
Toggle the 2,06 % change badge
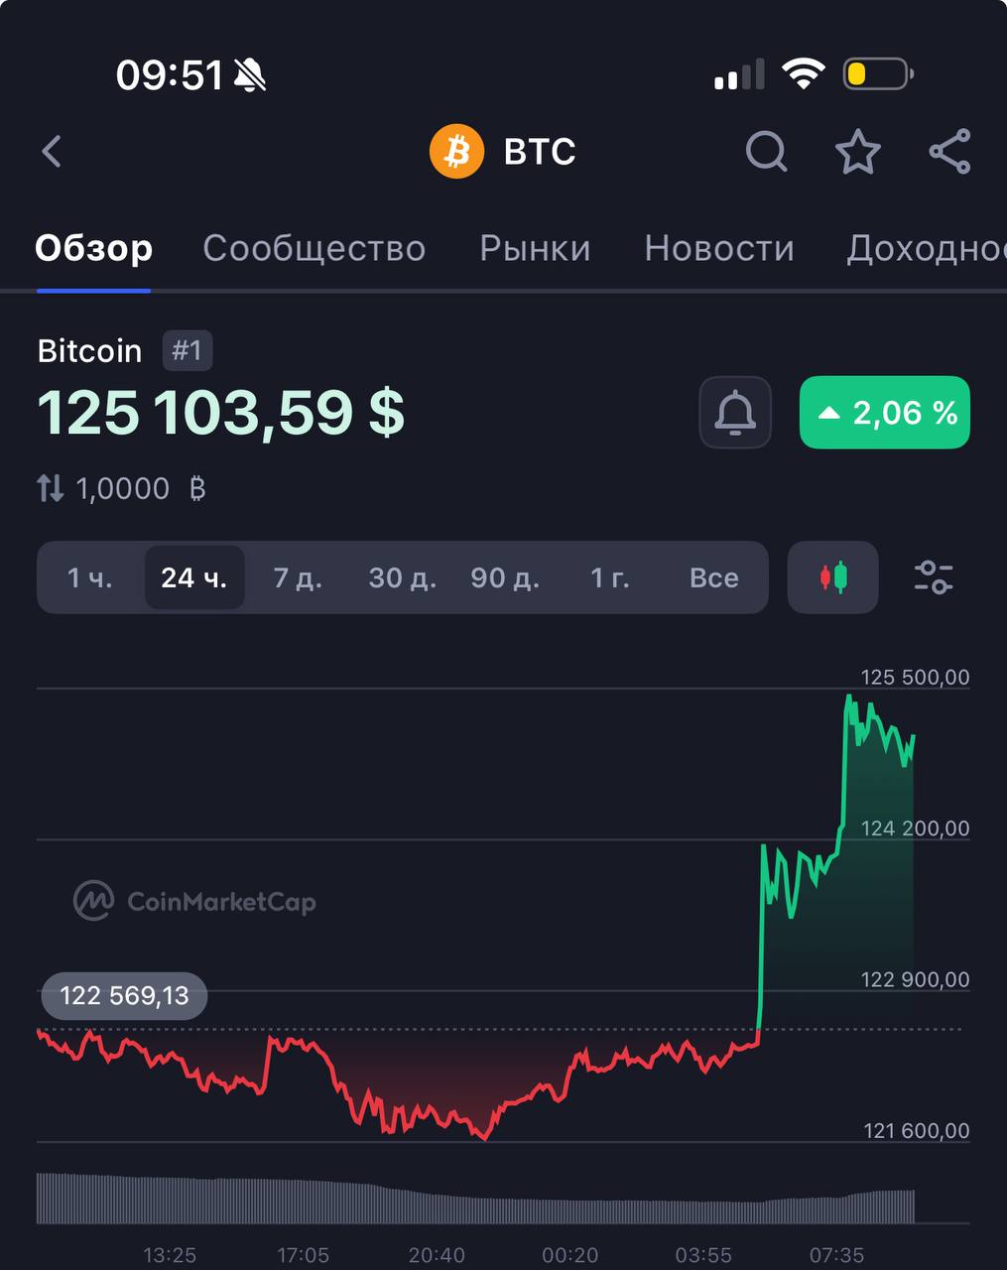pyautogui.click(x=885, y=413)
